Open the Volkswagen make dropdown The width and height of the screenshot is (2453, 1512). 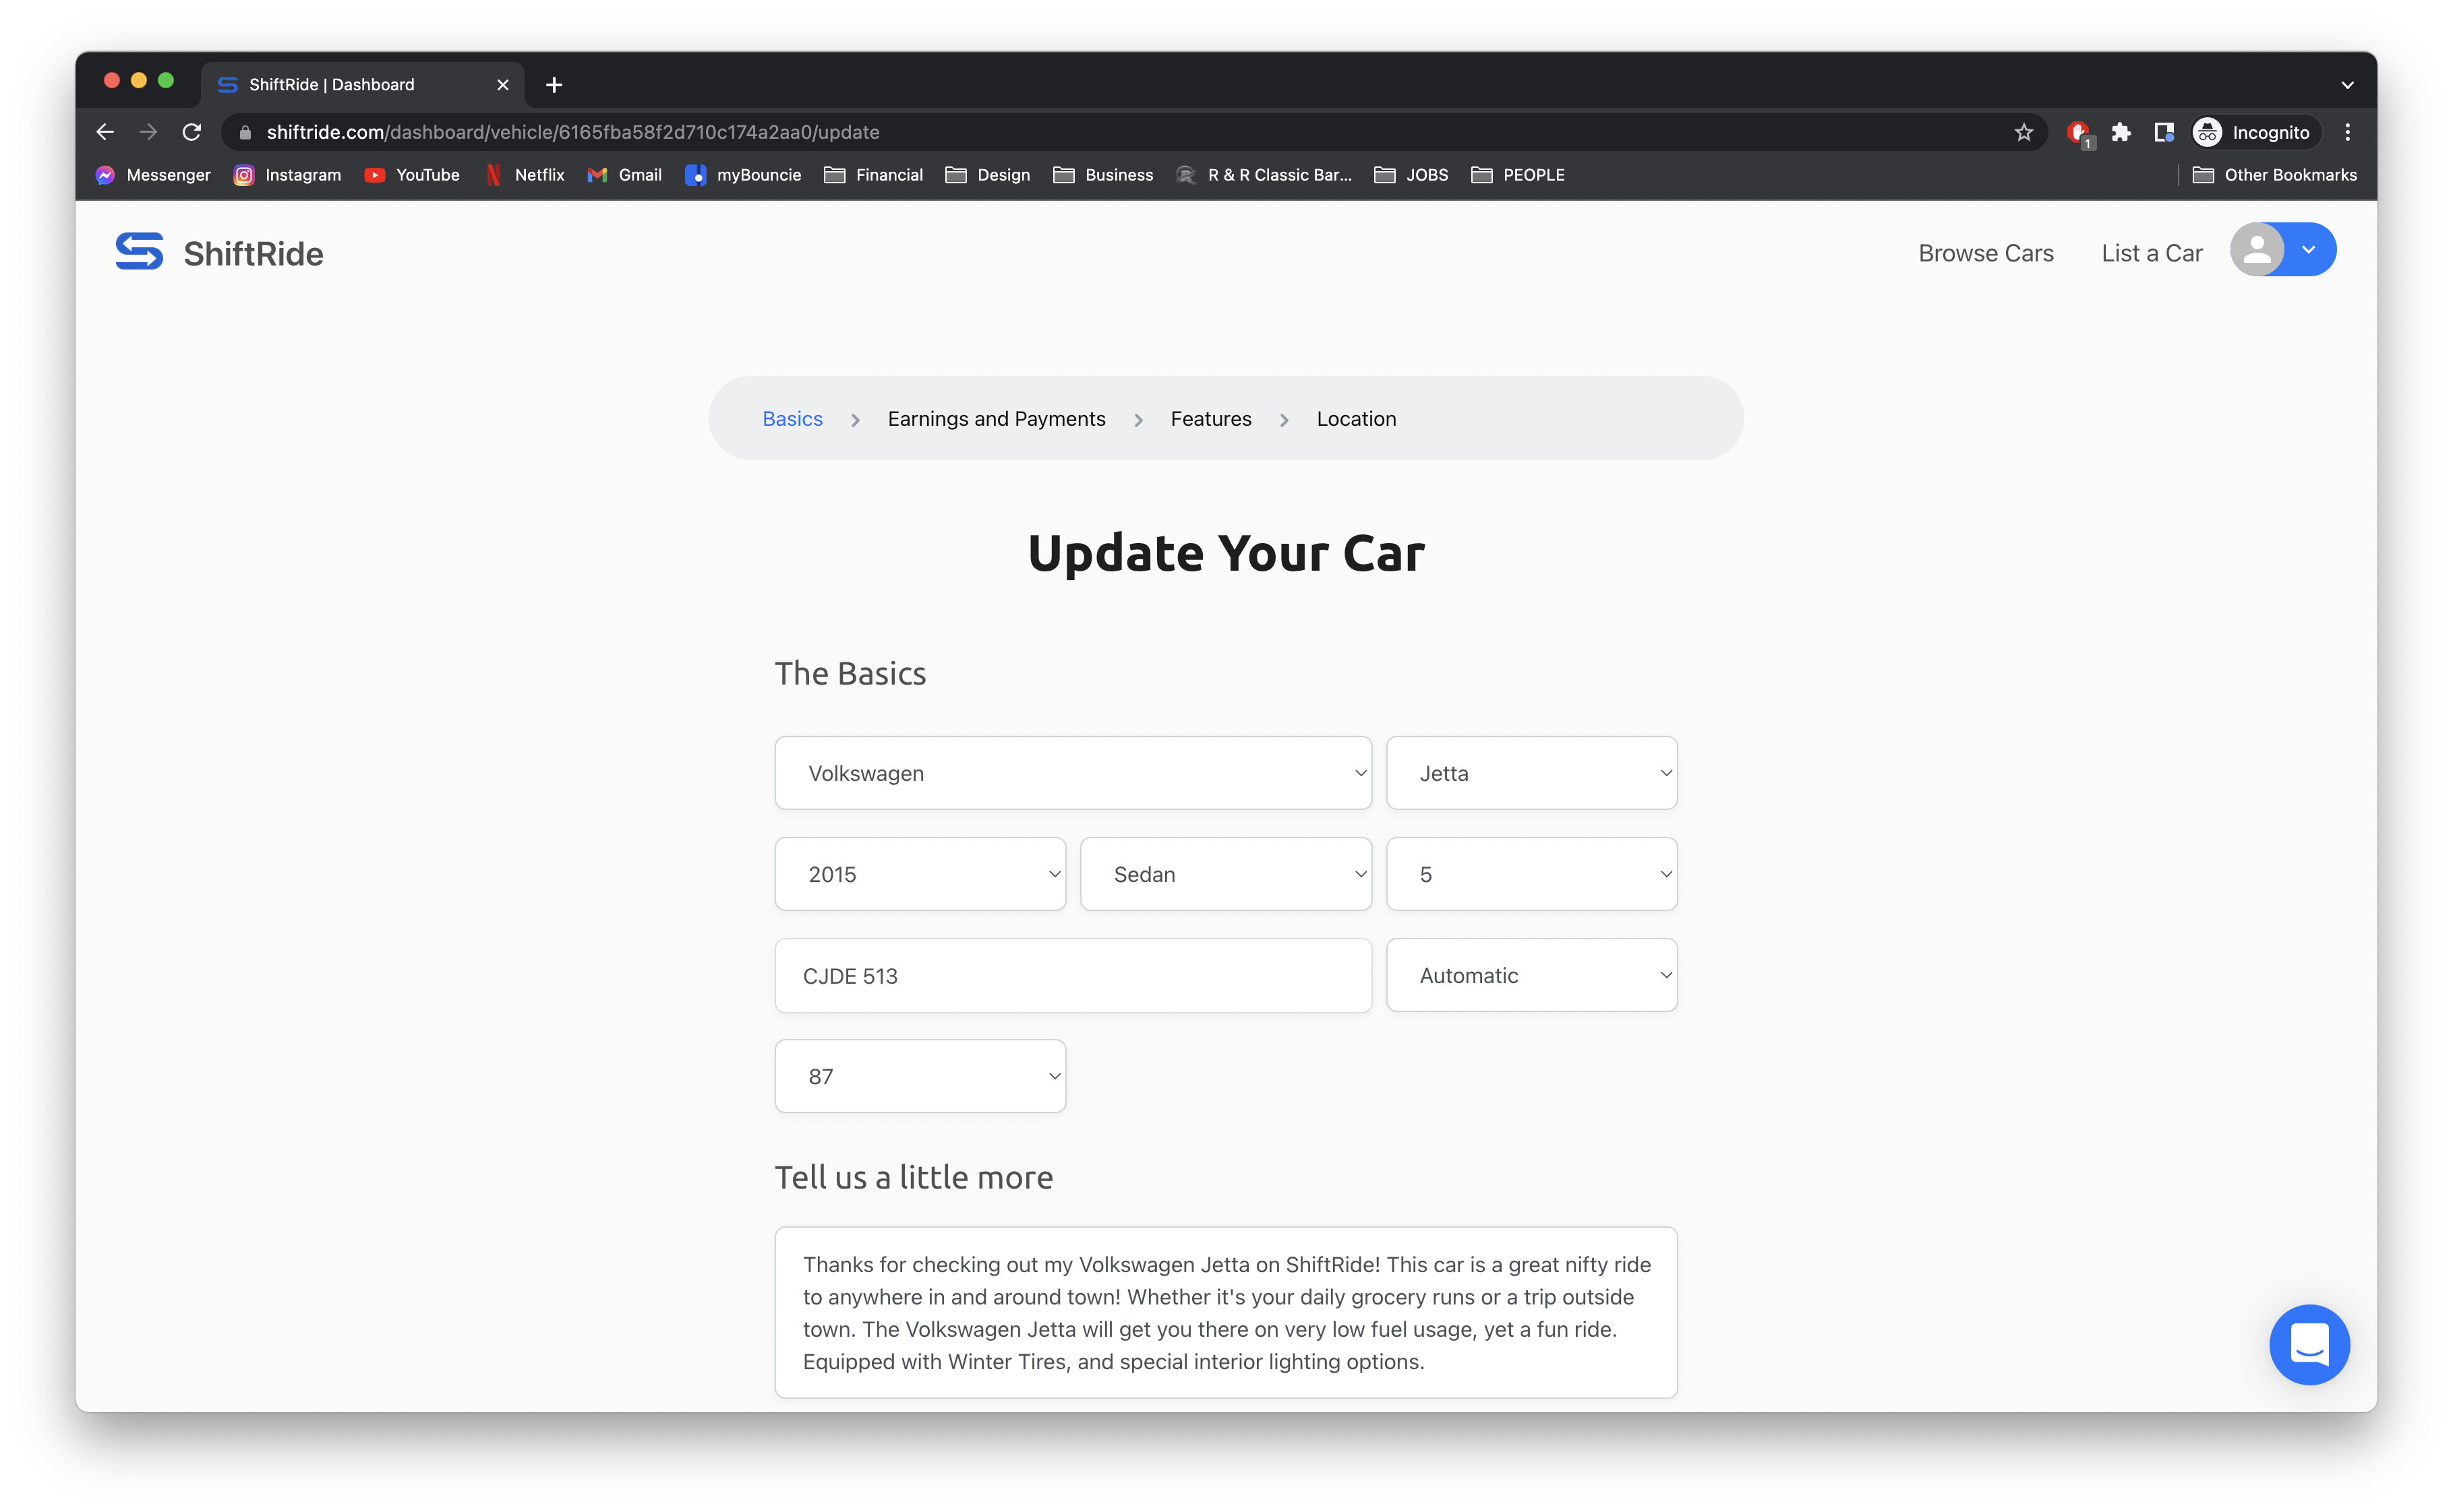coord(1073,773)
